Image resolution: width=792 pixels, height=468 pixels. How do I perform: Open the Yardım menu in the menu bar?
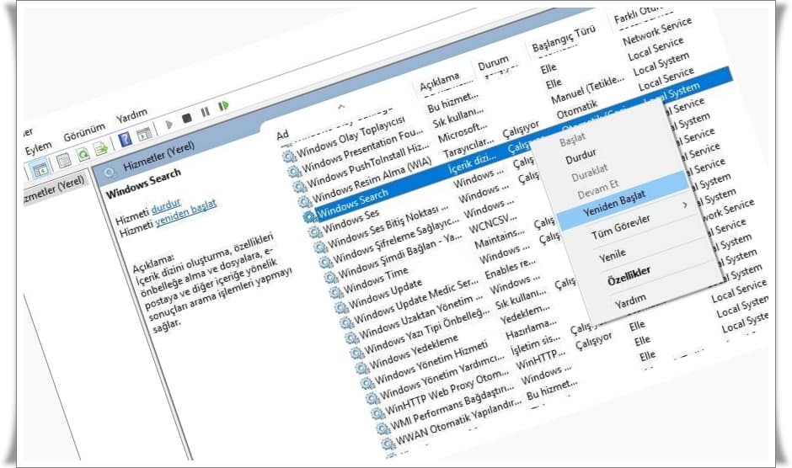click(x=131, y=116)
